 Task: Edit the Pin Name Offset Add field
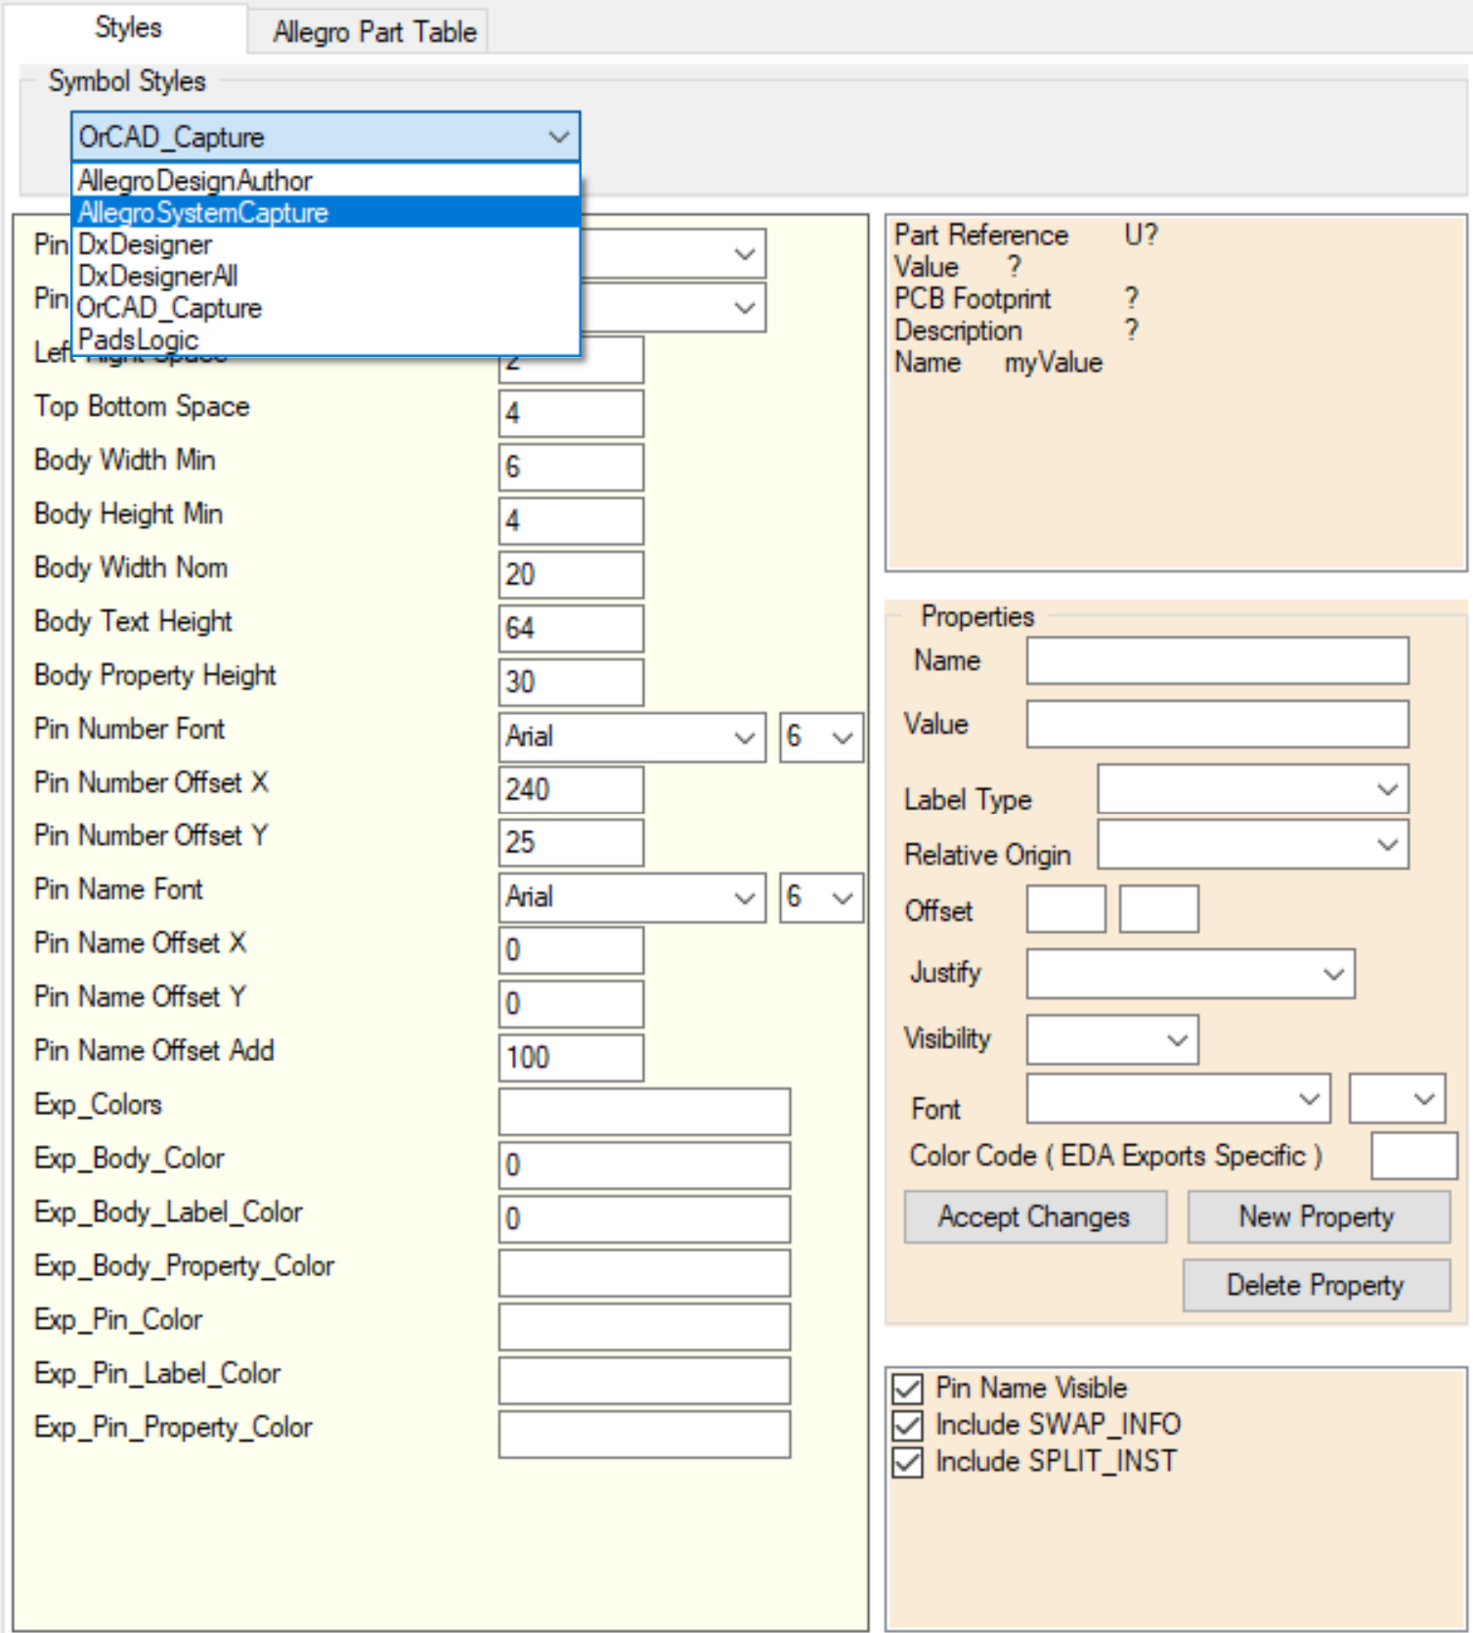tap(571, 1058)
